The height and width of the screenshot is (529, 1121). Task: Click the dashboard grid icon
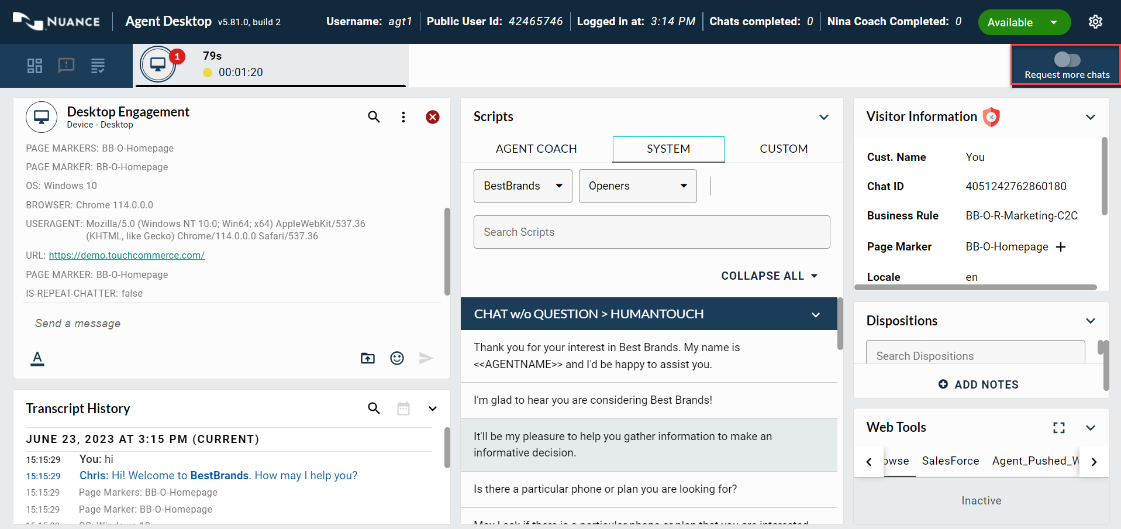(35, 66)
